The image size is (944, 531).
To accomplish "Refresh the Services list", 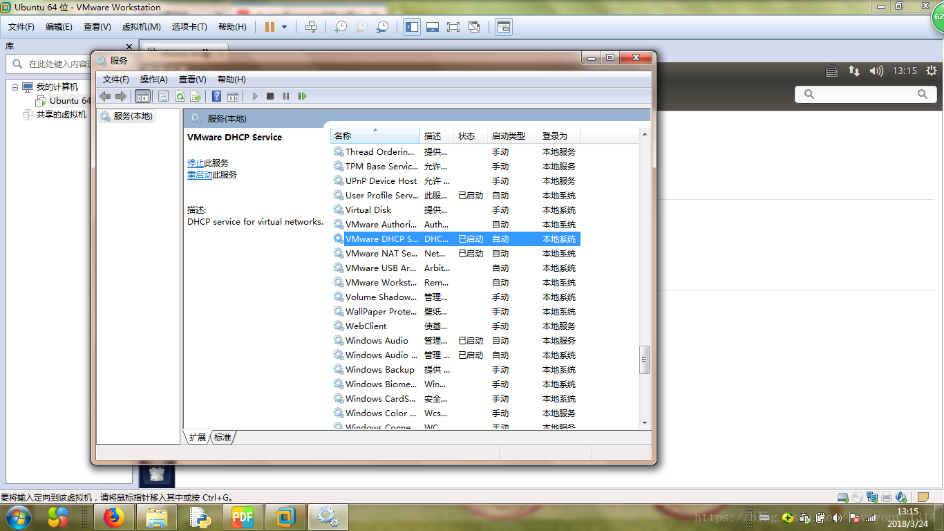I will tap(180, 96).
